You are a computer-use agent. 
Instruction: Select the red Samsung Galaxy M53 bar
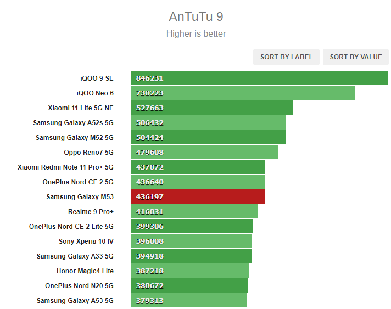198,196
